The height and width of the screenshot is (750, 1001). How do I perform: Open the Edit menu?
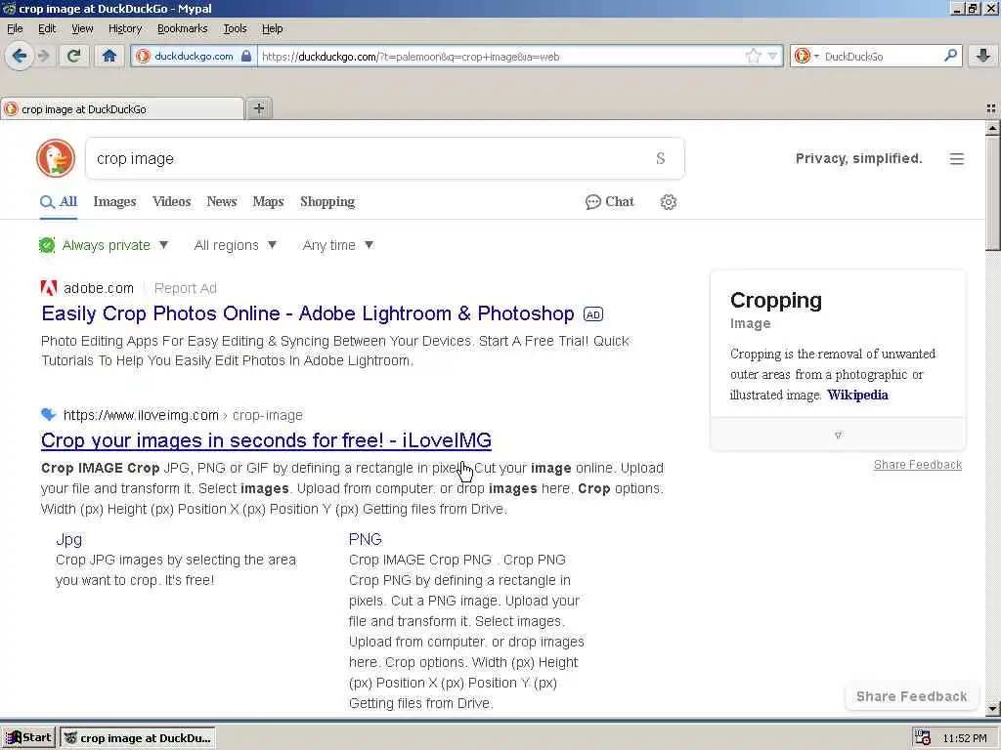tap(47, 28)
